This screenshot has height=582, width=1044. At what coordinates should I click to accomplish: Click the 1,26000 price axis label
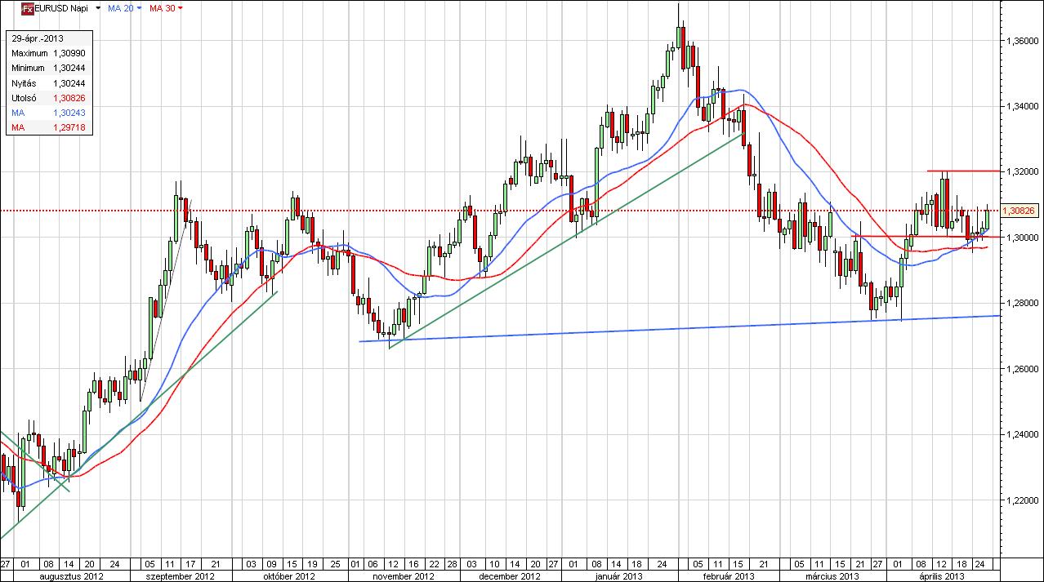(1022, 369)
